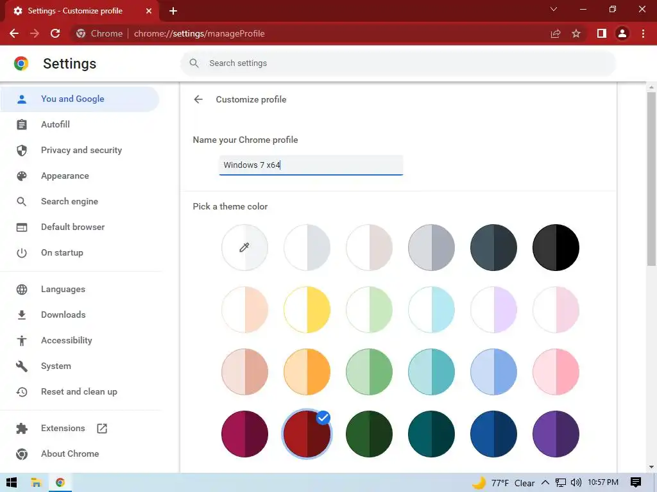Pick custom color with eyedropper swatch
657x492 pixels.
(244, 248)
